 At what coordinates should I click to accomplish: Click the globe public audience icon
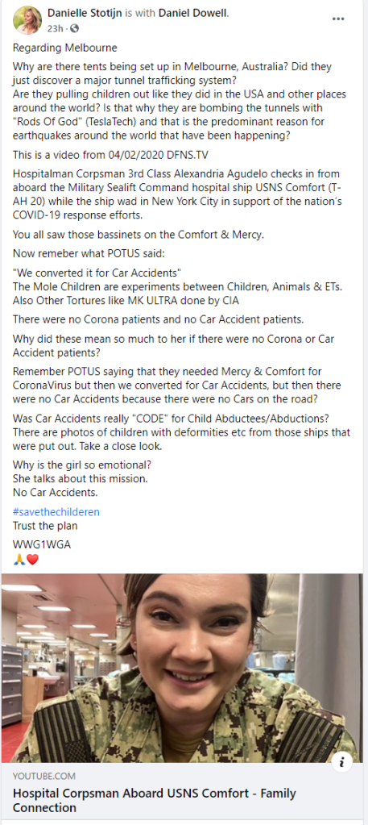point(75,28)
